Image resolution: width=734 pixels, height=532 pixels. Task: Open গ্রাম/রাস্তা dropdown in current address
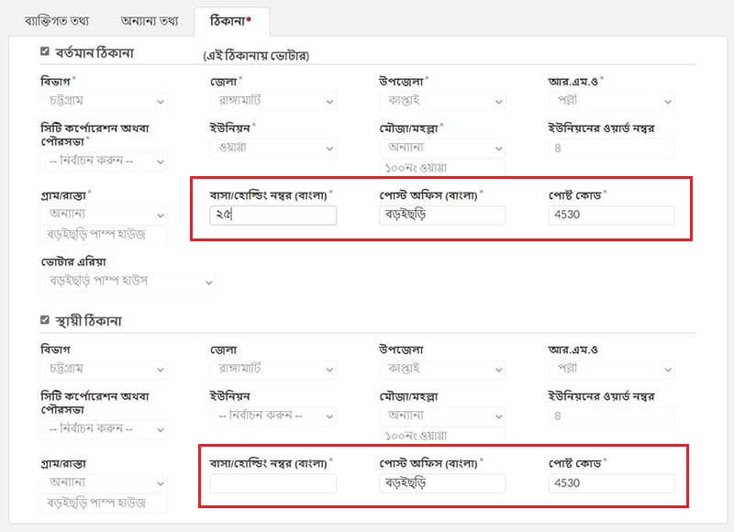[104, 215]
